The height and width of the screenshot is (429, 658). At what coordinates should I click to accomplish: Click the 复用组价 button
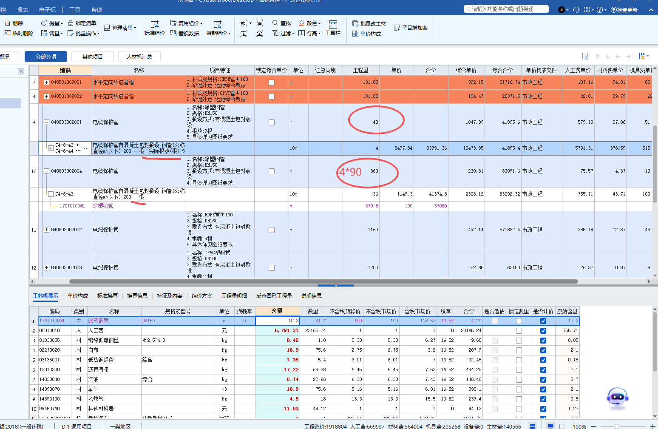coord(186,23)
